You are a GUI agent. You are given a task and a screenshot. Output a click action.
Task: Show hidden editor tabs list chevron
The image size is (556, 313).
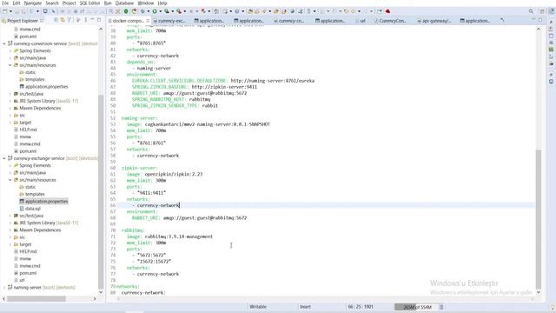click(502, 20)
